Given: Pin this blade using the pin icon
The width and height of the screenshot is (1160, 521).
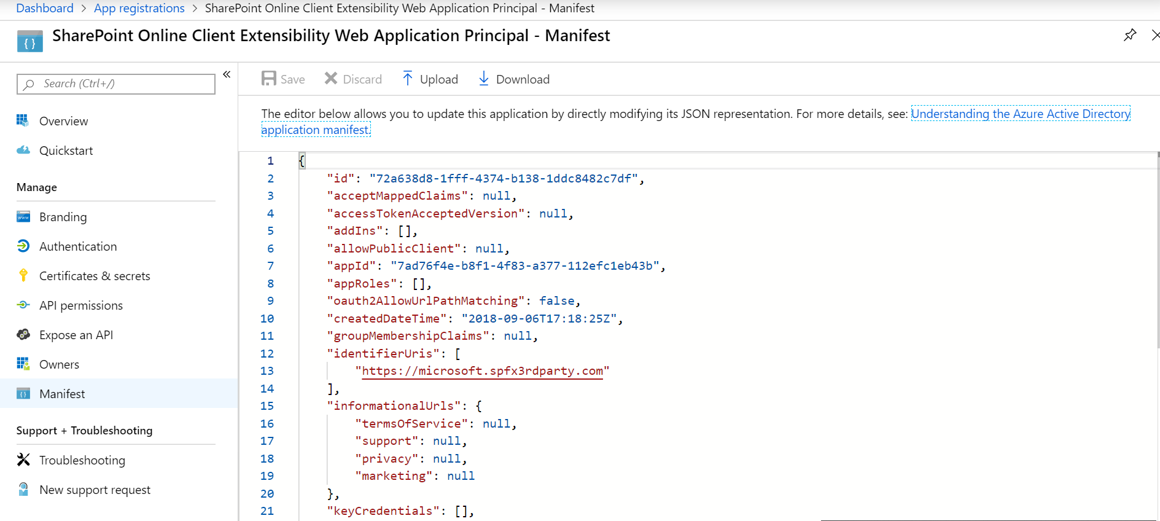Looking at the screenshot, I should tap(1130, 35).
